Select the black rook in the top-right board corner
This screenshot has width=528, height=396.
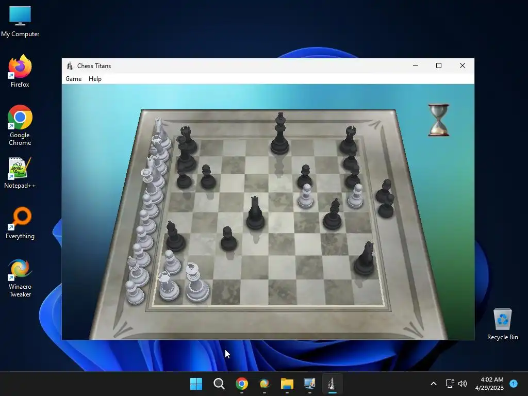[349, 139]
